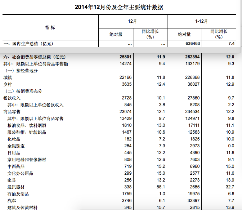Click the 1-12月 header cell

click(x=201, y=21)
